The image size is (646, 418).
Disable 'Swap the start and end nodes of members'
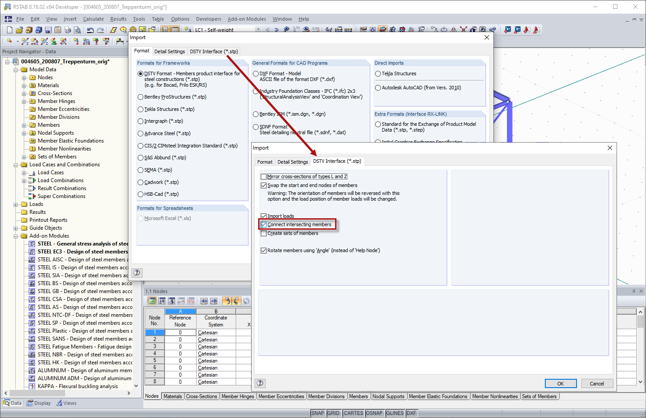pos(264,185)
